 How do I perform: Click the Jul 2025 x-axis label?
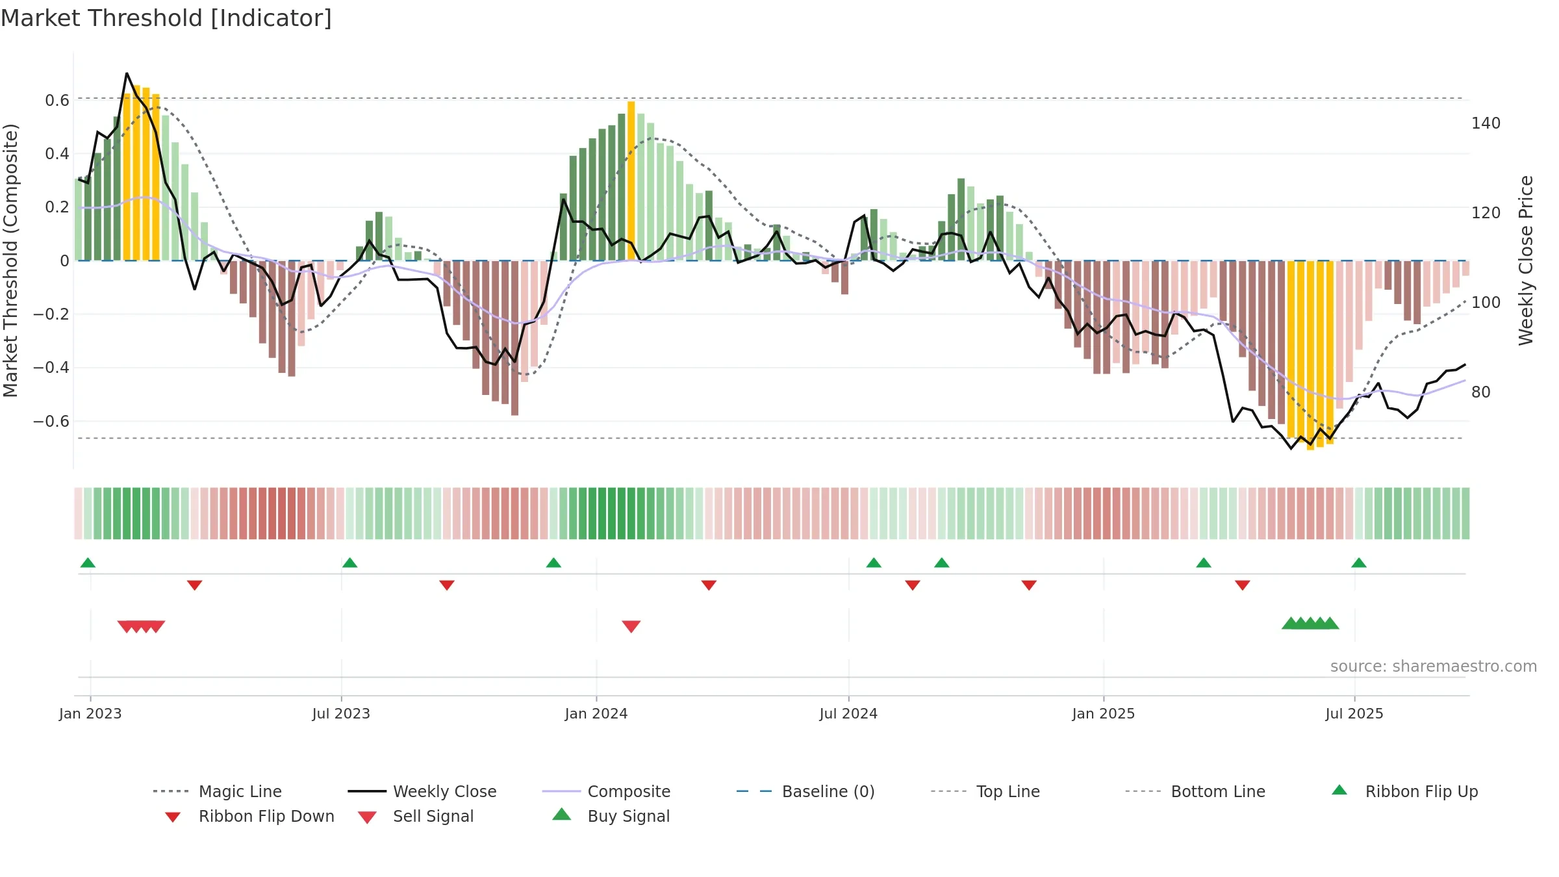click(1354, 714)
